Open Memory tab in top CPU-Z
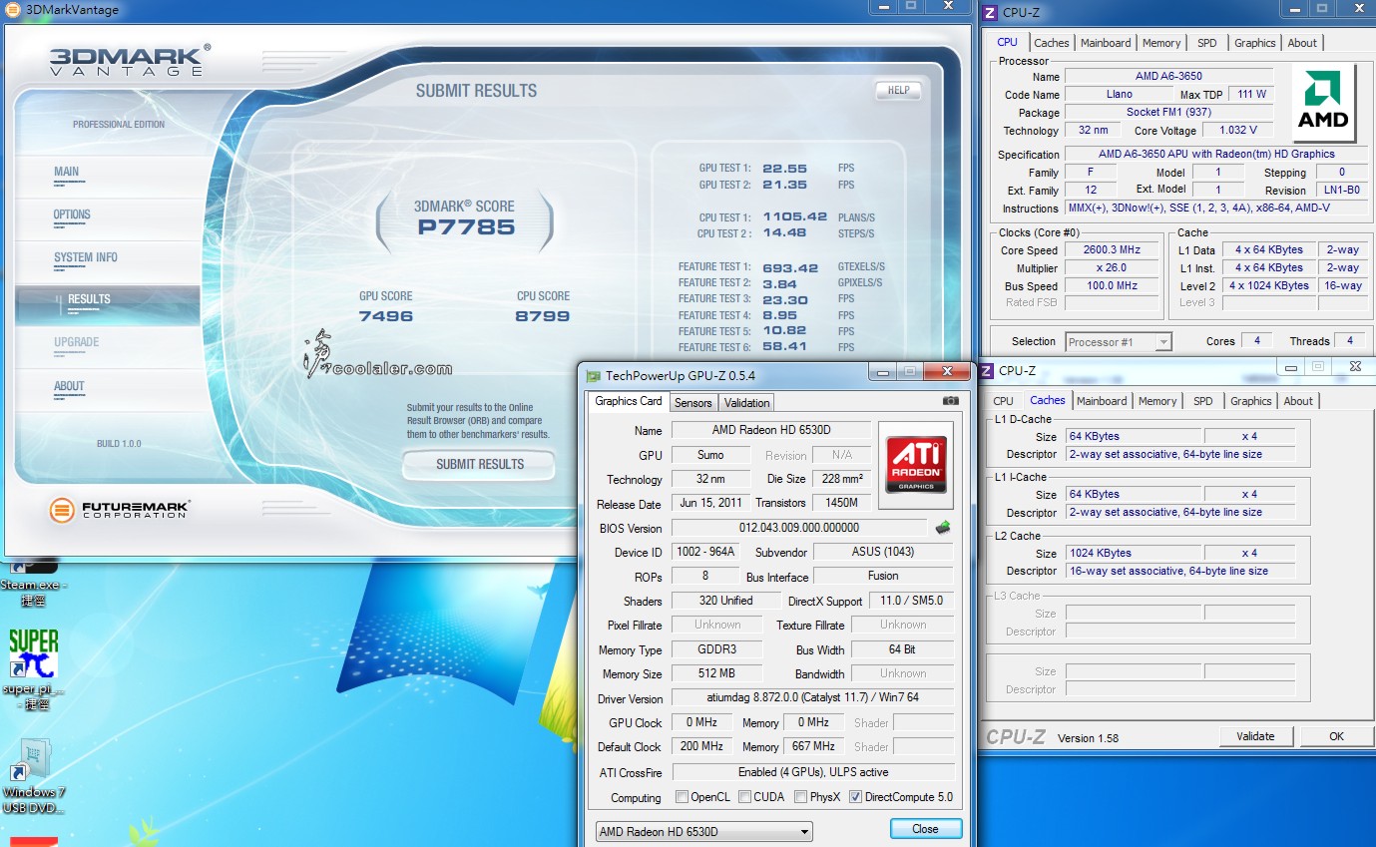Screen dimensions: 1376x847 coord(1161,43)
